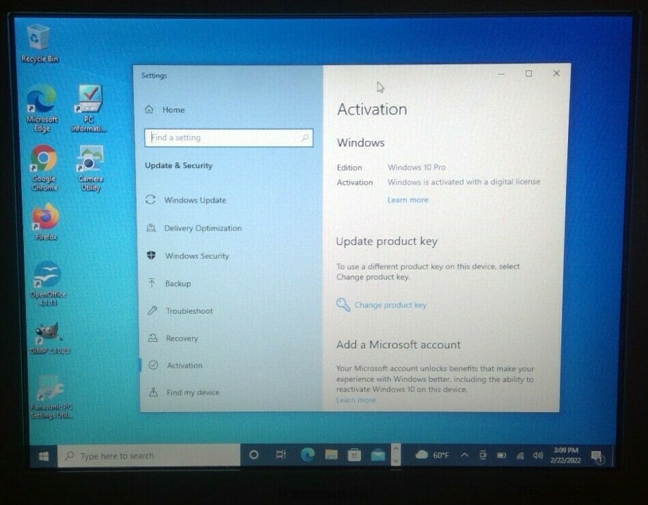Select Recovery in the sidebar
The image size is (648, 505).
click(173, 338)
